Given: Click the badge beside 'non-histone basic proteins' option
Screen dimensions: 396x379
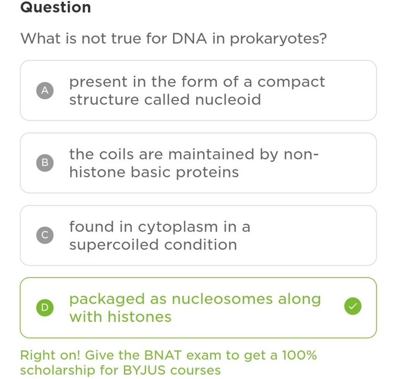Looking at the screenshot, I should point(45,163).
